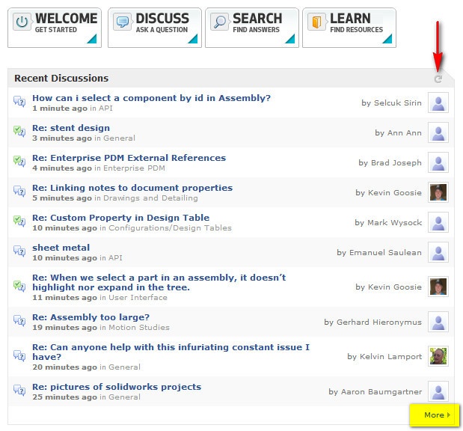463x431 pixels.
Task: Expand the Search tab corner arrow
Action: [290, 39]
